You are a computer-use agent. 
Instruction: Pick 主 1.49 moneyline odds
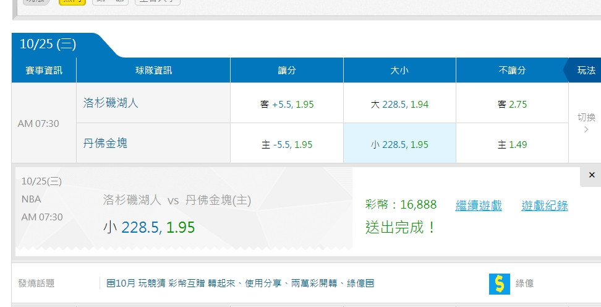512,144
